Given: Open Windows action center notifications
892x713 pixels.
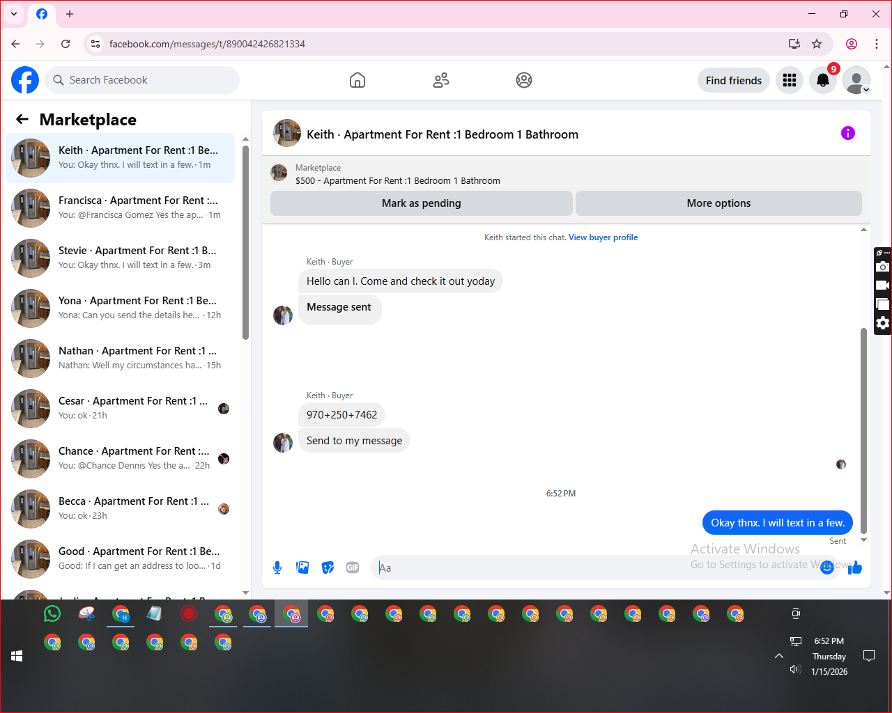Looking at the screenshot, I should [x=869, y=656].
